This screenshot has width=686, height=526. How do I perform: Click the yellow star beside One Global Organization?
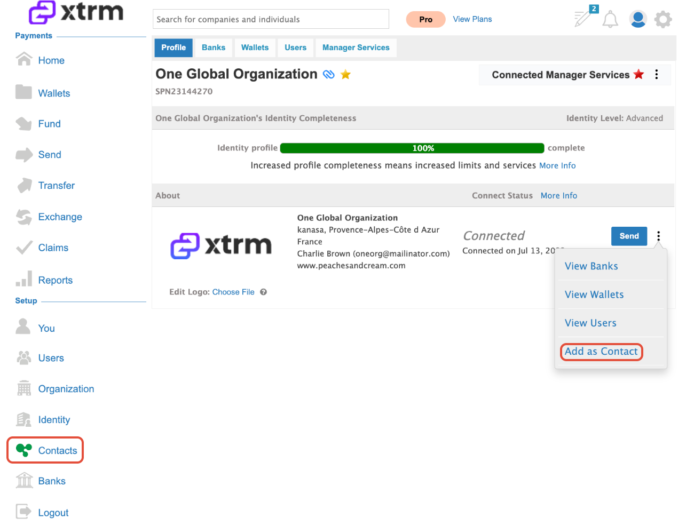click(346, 74)
